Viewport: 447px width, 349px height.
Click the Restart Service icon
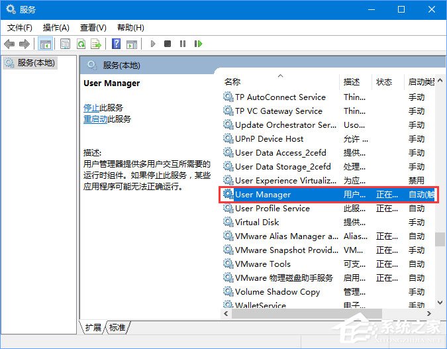[x=198, y=44]
